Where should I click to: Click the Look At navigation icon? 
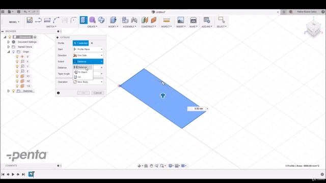(146, 166)
